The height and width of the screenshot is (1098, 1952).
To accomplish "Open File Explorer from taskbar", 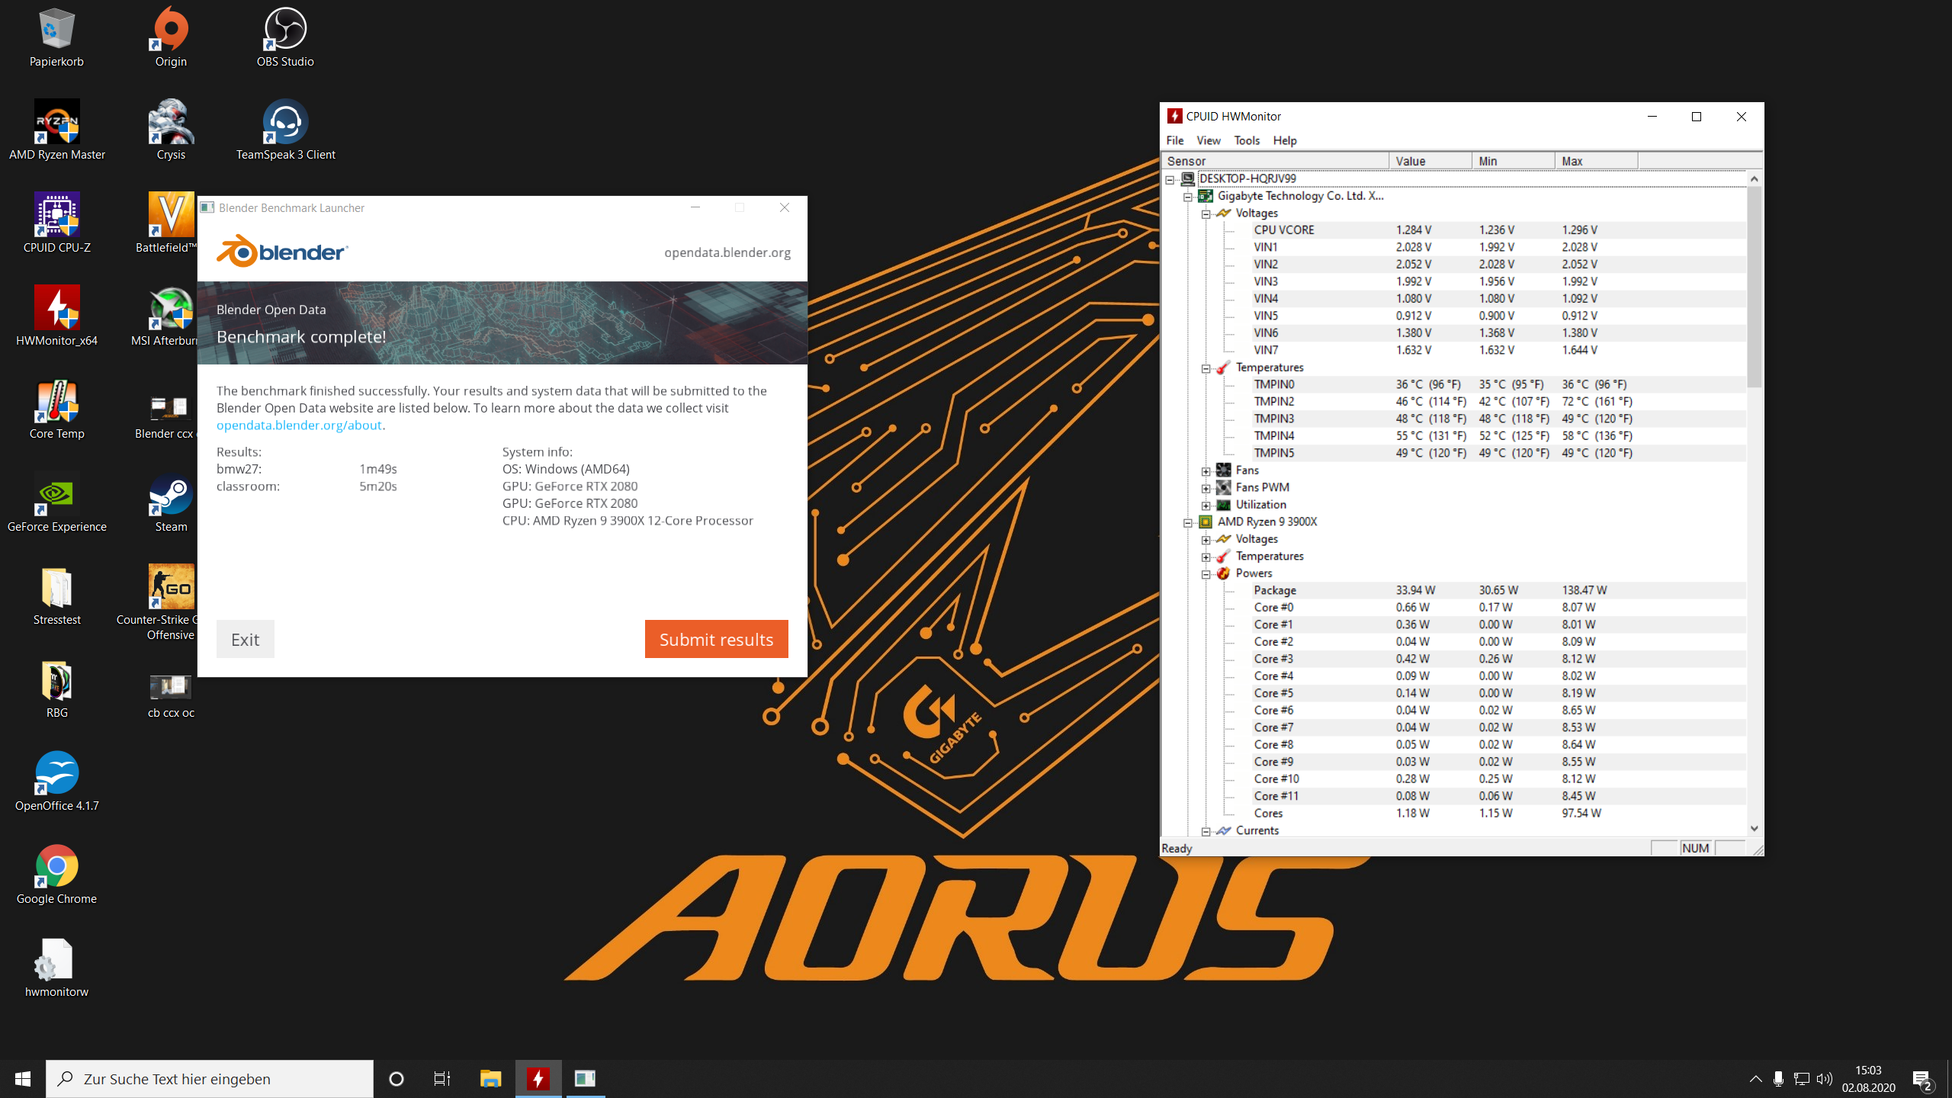I will [x=490, y=1078].
